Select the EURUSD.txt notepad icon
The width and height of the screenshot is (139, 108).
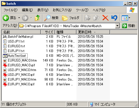coord(5,46)
